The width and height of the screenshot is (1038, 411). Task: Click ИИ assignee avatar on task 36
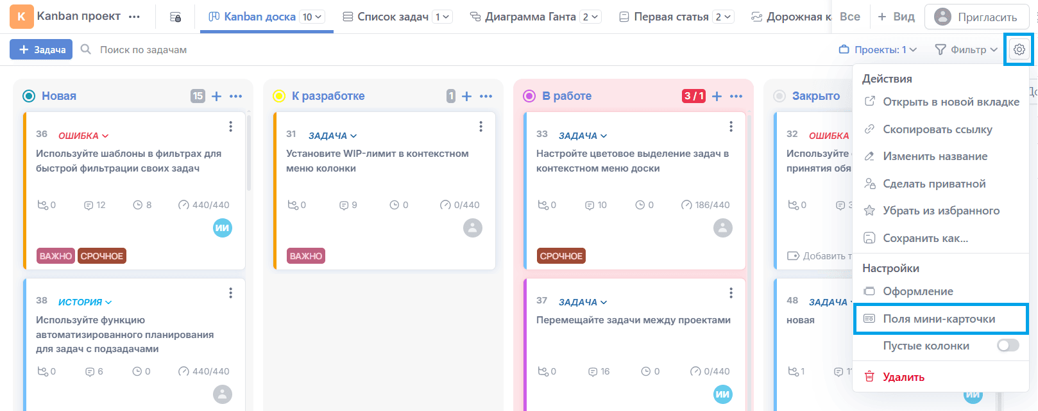(x=223, y=228)
